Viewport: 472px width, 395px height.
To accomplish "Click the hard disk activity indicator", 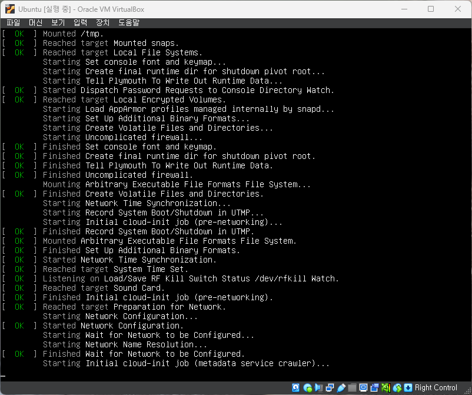I will [x=295, y=388].
